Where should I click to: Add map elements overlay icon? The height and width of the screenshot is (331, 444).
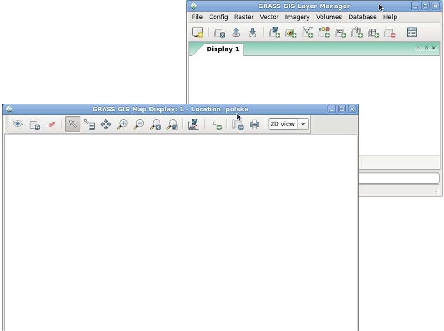point(217,125)
